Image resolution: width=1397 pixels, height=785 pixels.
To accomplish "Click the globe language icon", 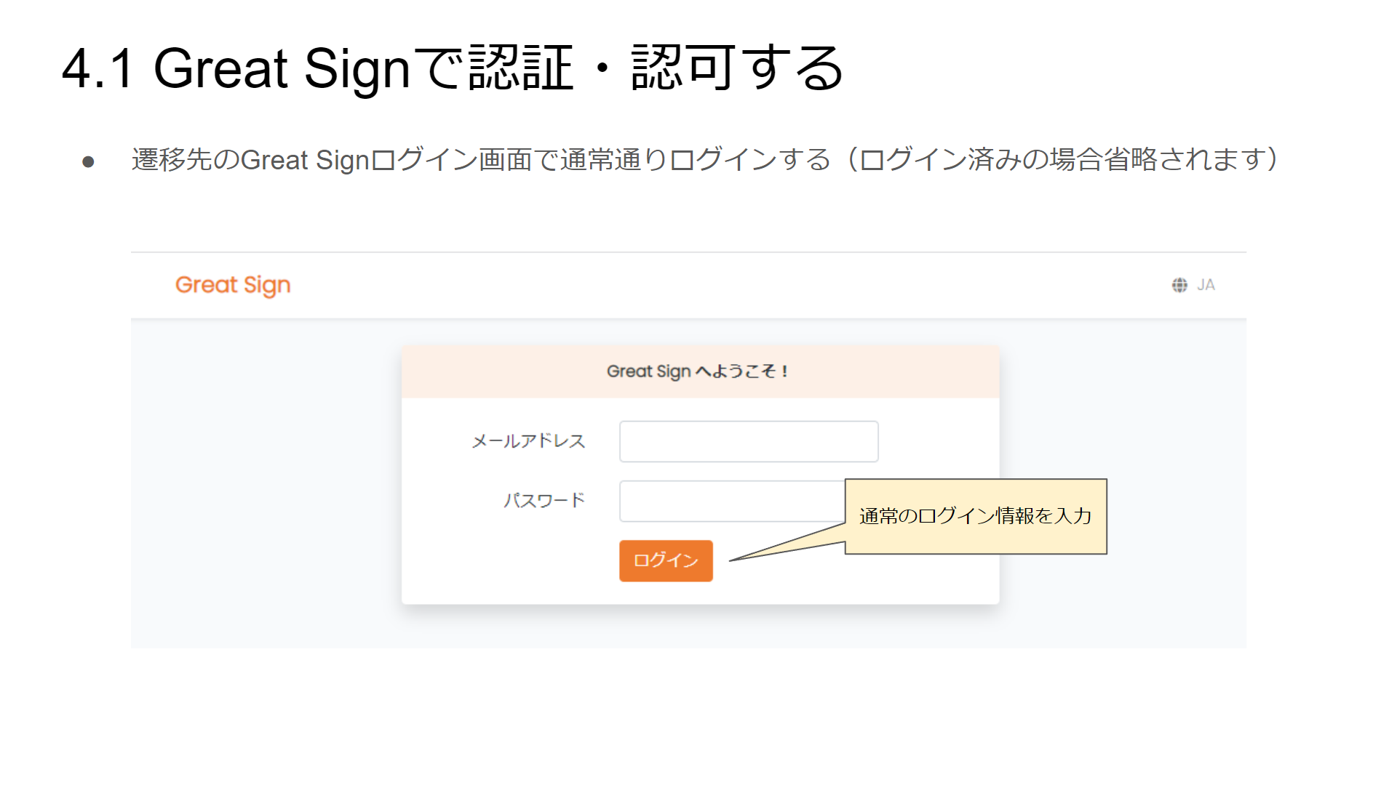I will point(1179,285).
